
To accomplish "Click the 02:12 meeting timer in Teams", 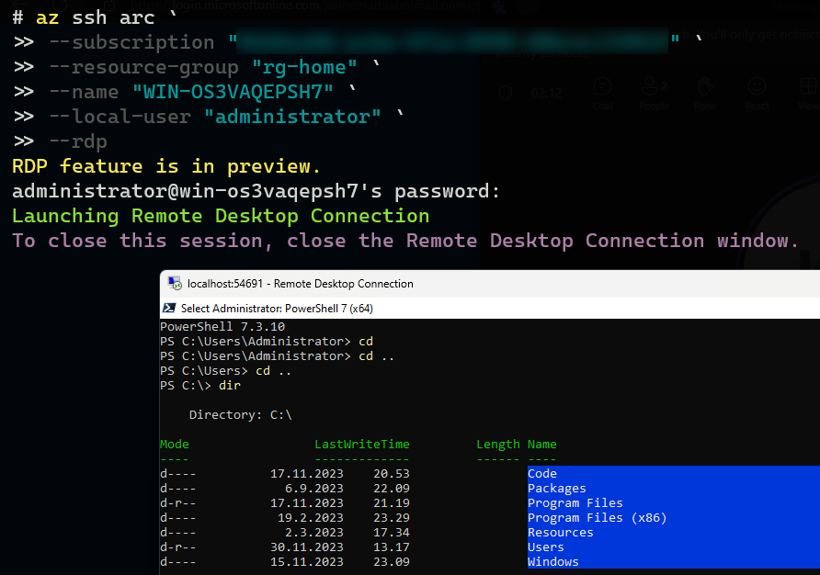I will point(546,93).
